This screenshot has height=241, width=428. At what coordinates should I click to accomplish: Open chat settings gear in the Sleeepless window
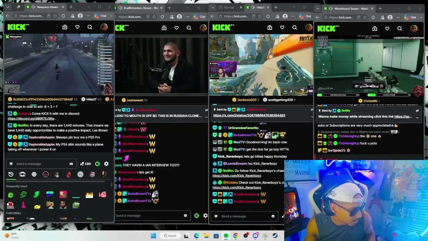(x=106, y=164)
